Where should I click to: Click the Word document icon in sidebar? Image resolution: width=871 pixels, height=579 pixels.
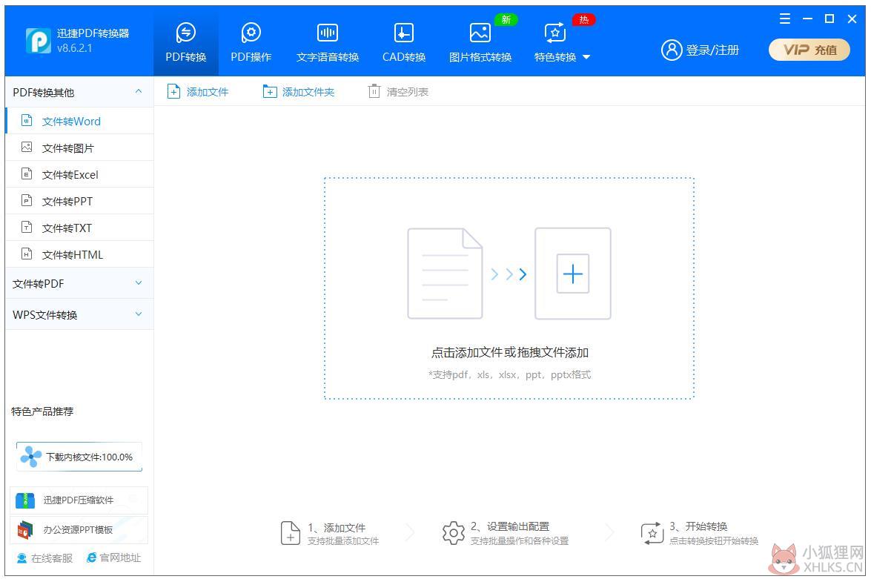27,120
